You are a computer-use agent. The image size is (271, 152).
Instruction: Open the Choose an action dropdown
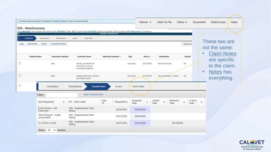click(187, 44)
